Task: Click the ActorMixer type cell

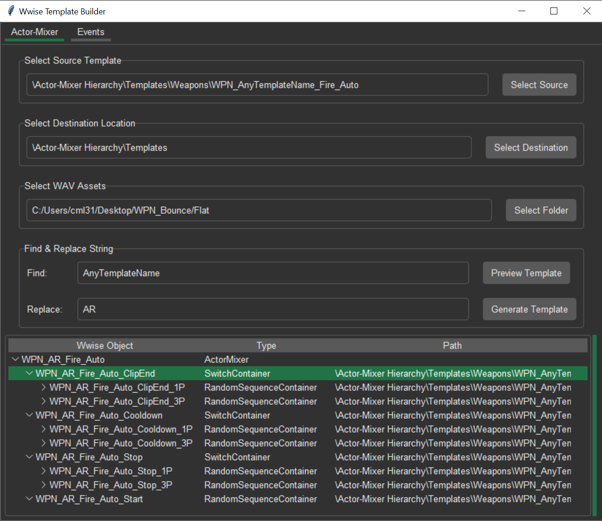Action: tap(227, 359)
